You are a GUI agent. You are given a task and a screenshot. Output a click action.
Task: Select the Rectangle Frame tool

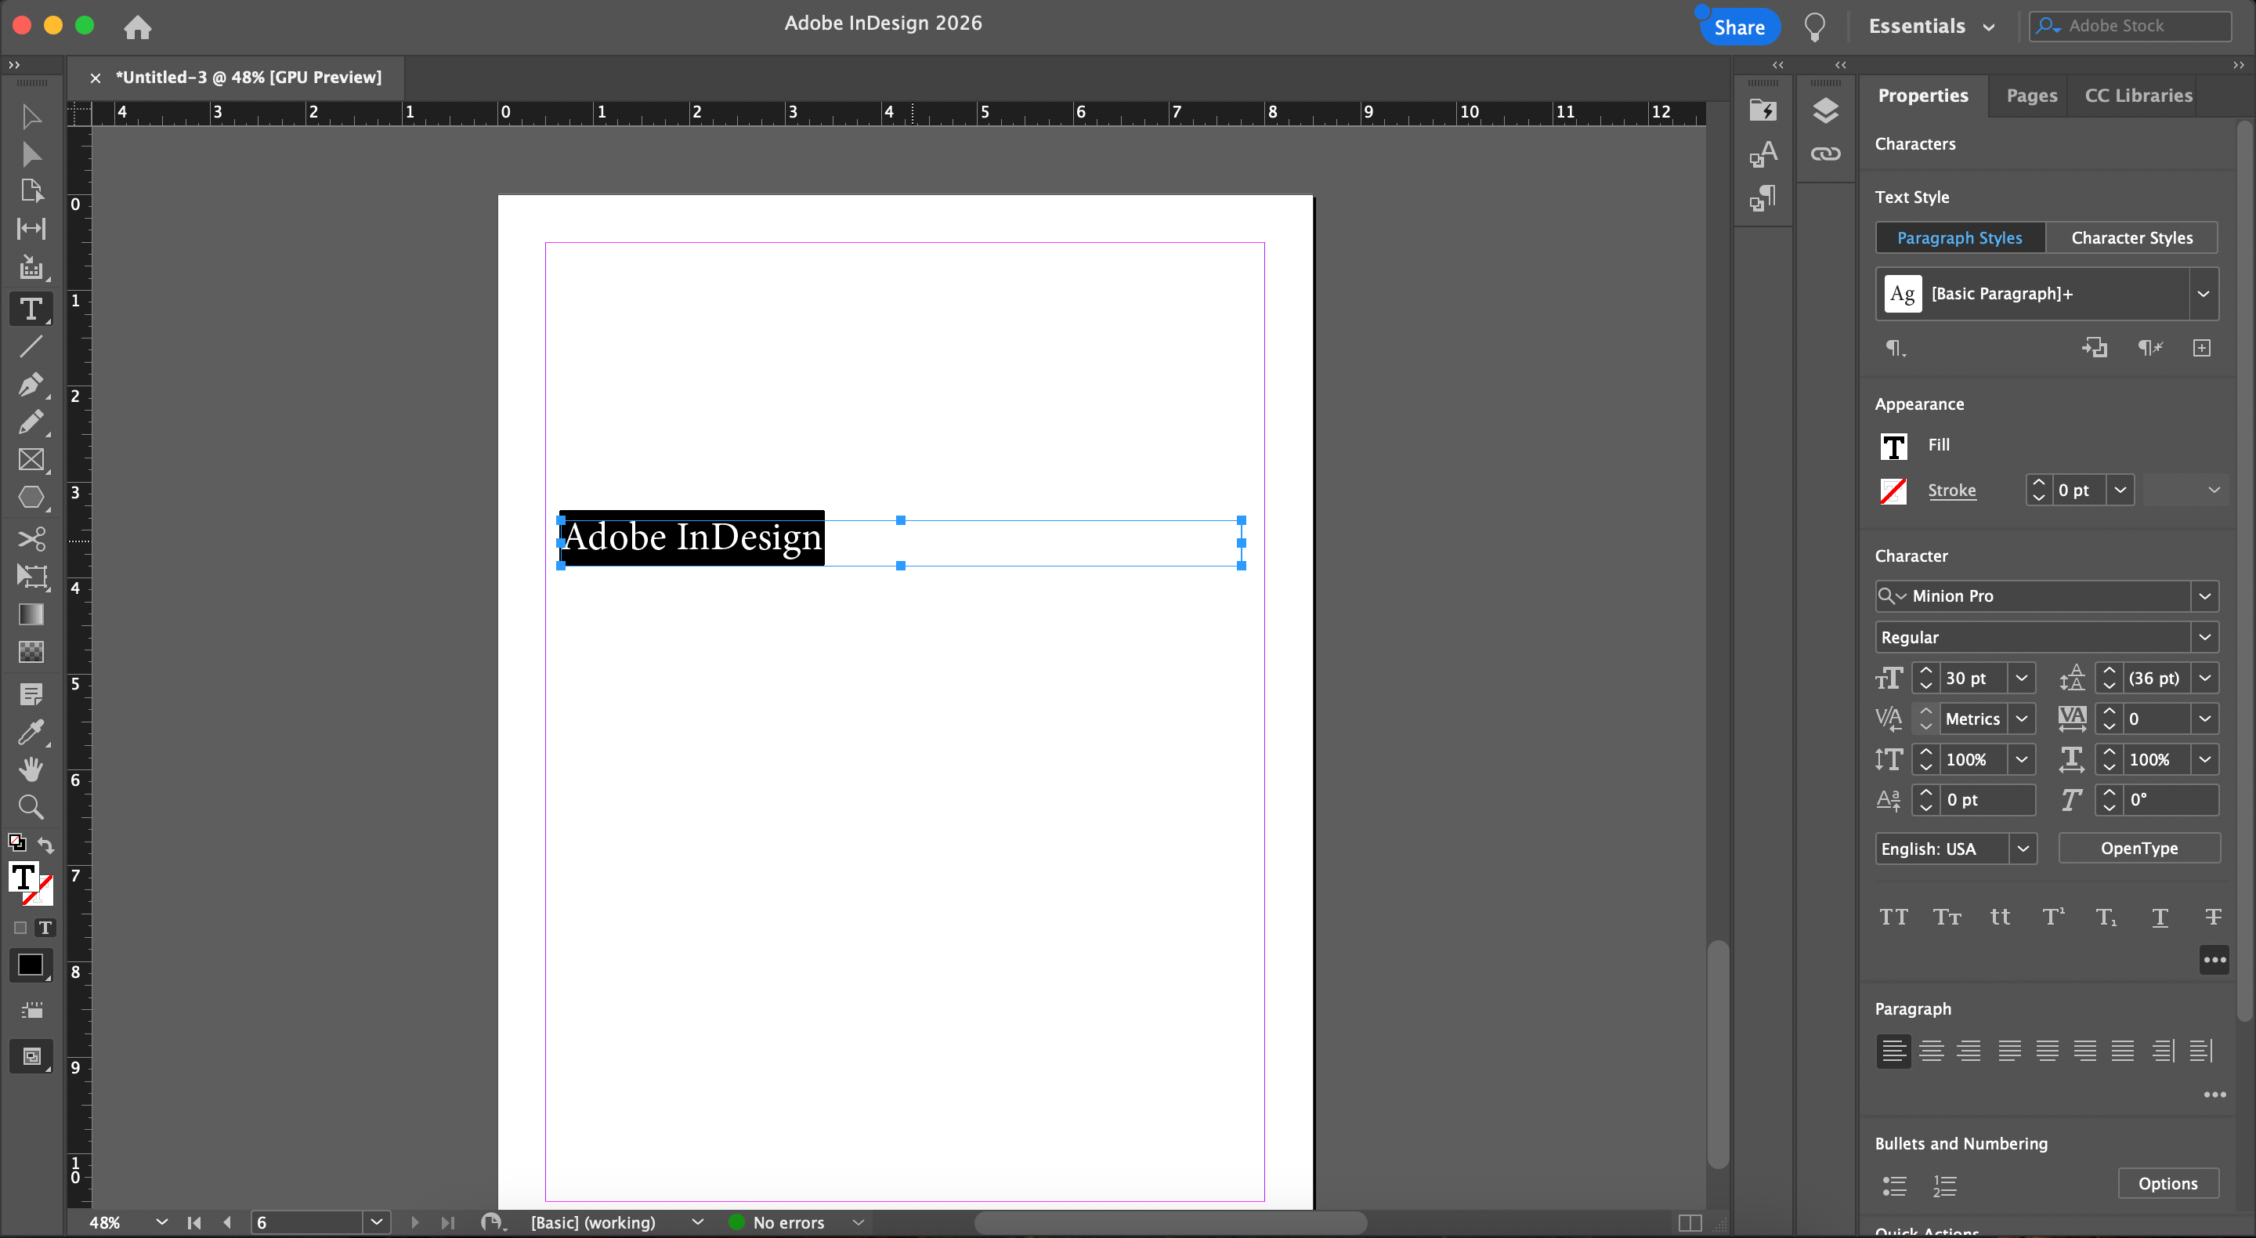pyautogui.click(x=31, y=460)
